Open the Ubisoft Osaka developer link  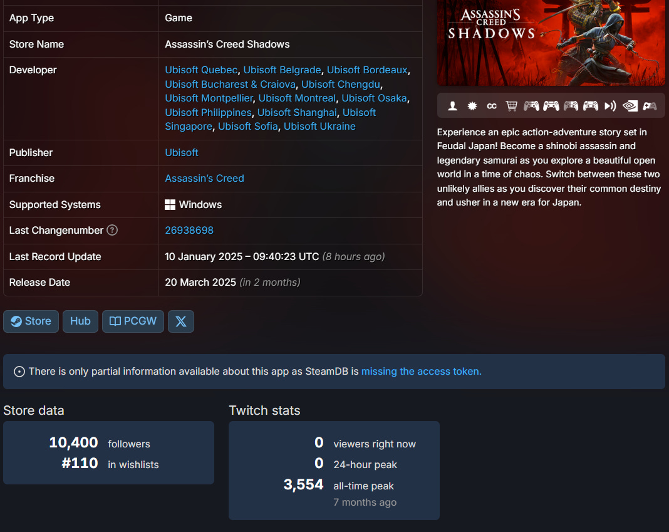pyautogui.click(x=374, y=98)
